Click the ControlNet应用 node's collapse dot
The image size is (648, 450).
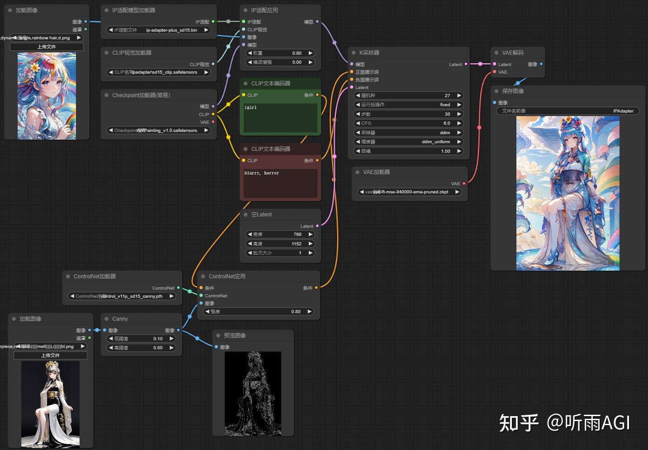click(x=203, y=277)
